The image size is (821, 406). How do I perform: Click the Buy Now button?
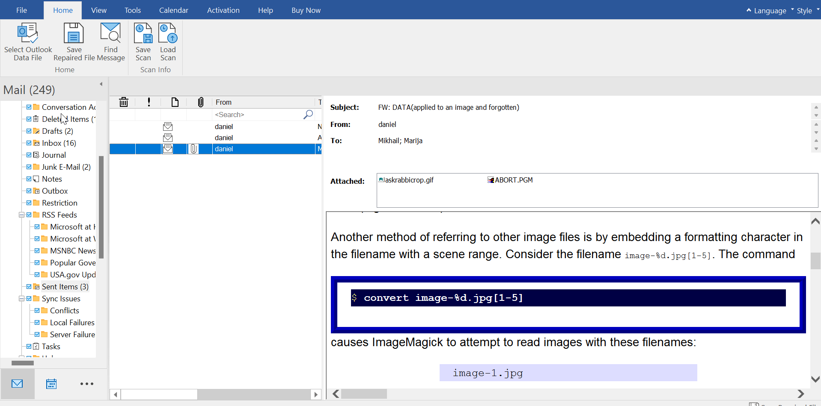[306, 10]
